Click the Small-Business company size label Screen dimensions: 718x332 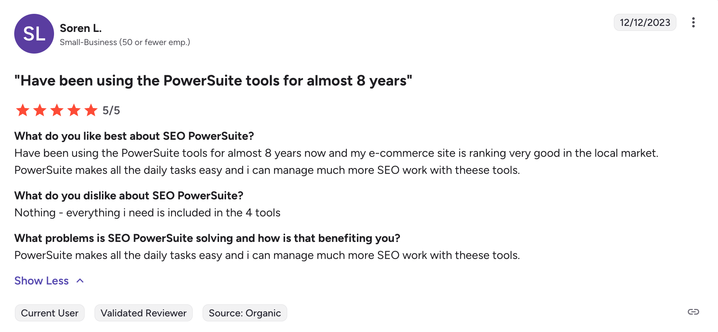(125, 42)
